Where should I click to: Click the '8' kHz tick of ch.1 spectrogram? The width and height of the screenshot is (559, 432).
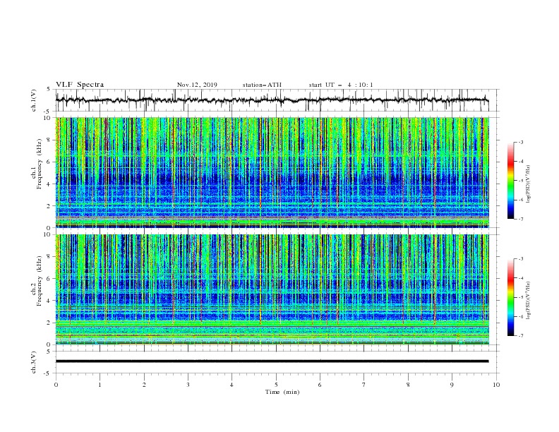49,140
